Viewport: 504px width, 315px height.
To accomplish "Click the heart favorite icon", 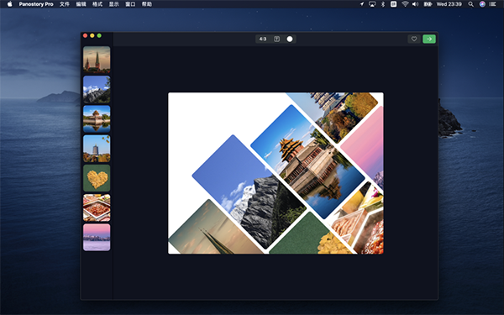I will tap(414, 39).
